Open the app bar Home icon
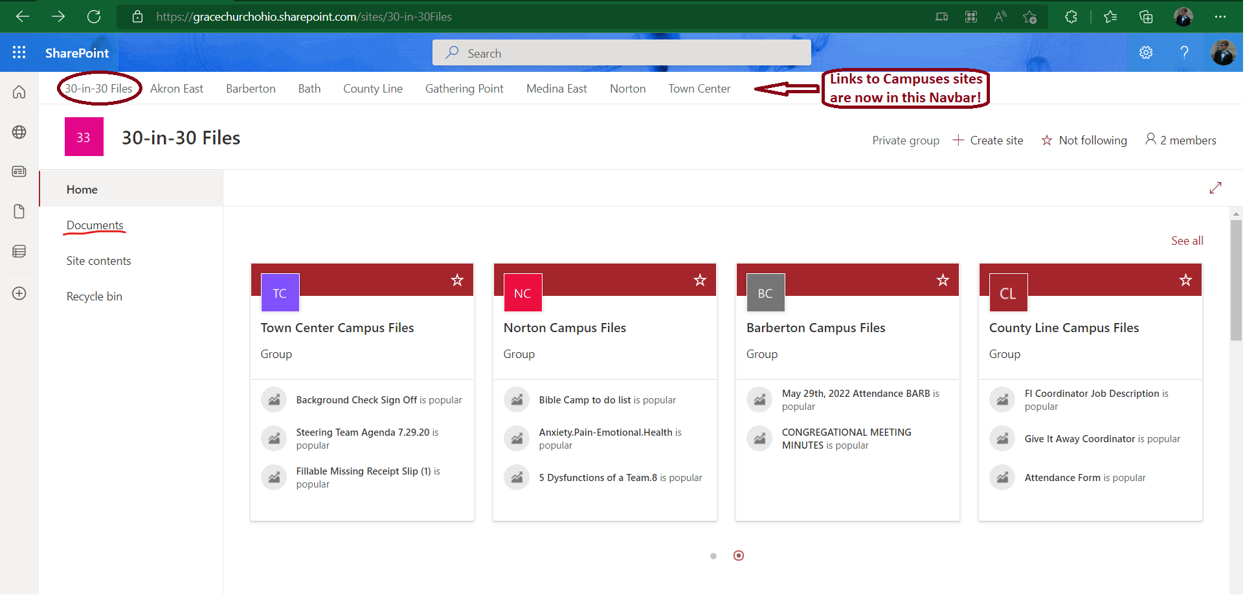The image size is (1245, 595). pos(19,92)
